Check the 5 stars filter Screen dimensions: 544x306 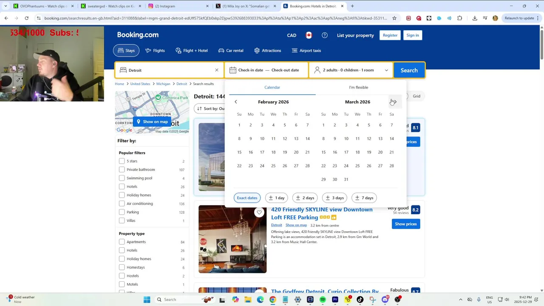(122, 161)
